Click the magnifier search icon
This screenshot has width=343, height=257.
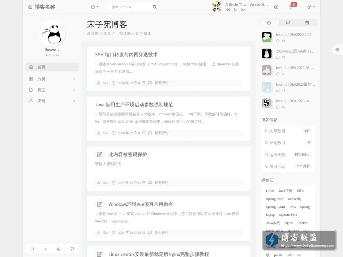tap(155, 7)
